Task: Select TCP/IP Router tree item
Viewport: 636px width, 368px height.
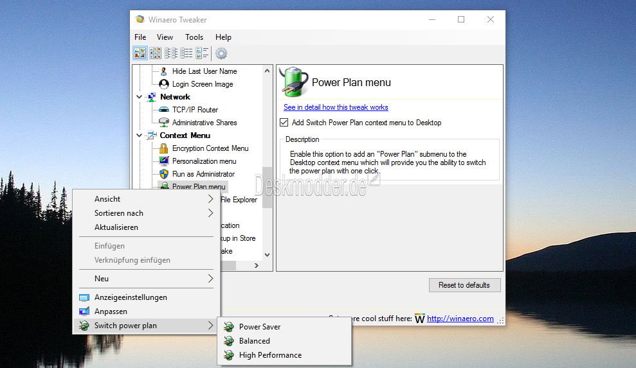Action: 195,109
